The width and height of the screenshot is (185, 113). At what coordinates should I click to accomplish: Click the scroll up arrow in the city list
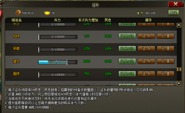(x=179, y=25)
